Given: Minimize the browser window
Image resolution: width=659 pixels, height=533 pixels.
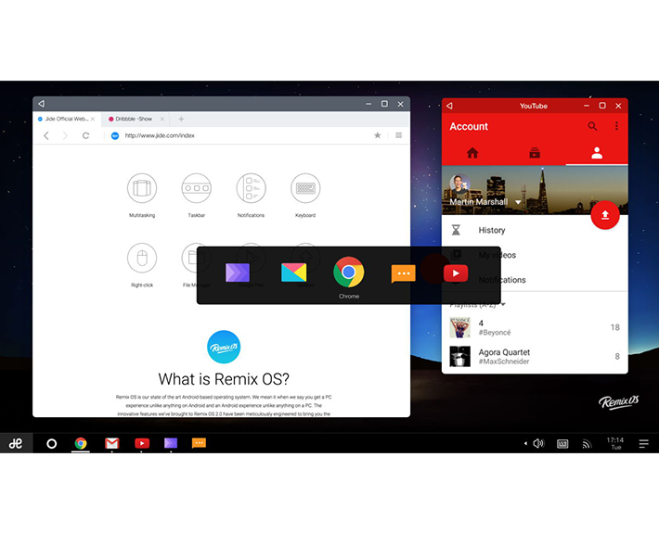Looking at the screenshot, I should tap(368, 104).
